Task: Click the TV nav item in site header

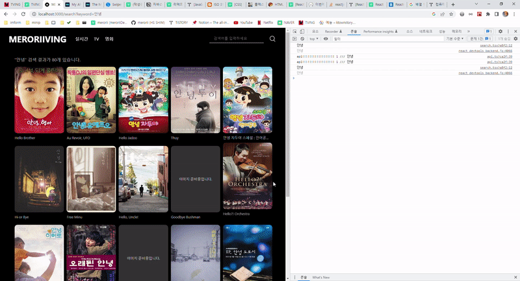Action: 96,39
